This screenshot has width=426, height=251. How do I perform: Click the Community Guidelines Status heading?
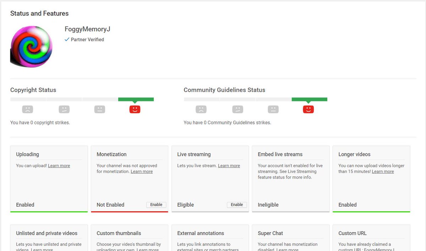coord(224,90)
